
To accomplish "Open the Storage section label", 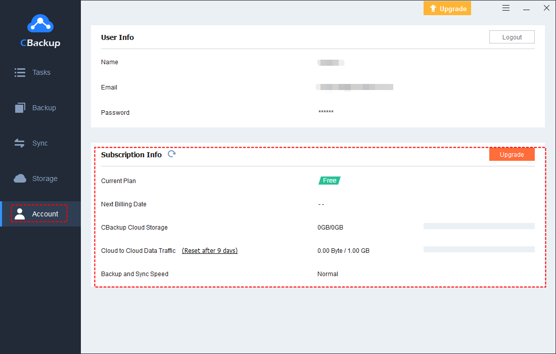I will tap(44, 179).
